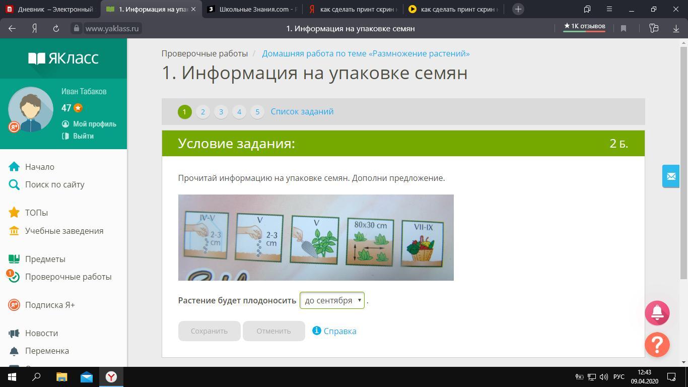Screen dimensions: 688x387
Task: Click the user avatar picture
Action: 31,109
